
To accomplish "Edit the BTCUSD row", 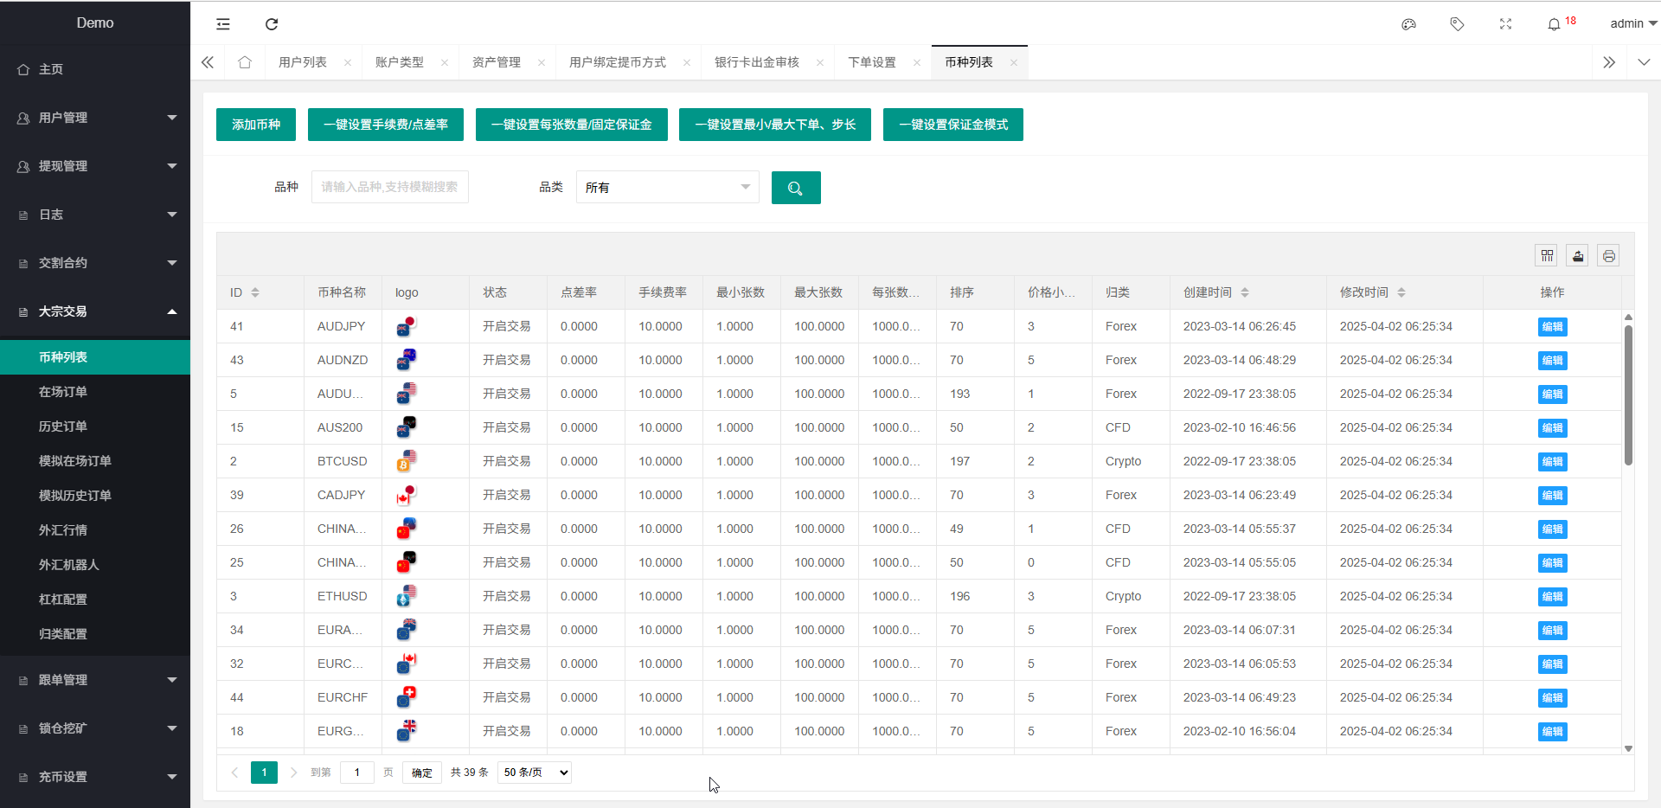I will pos(1552,462).
